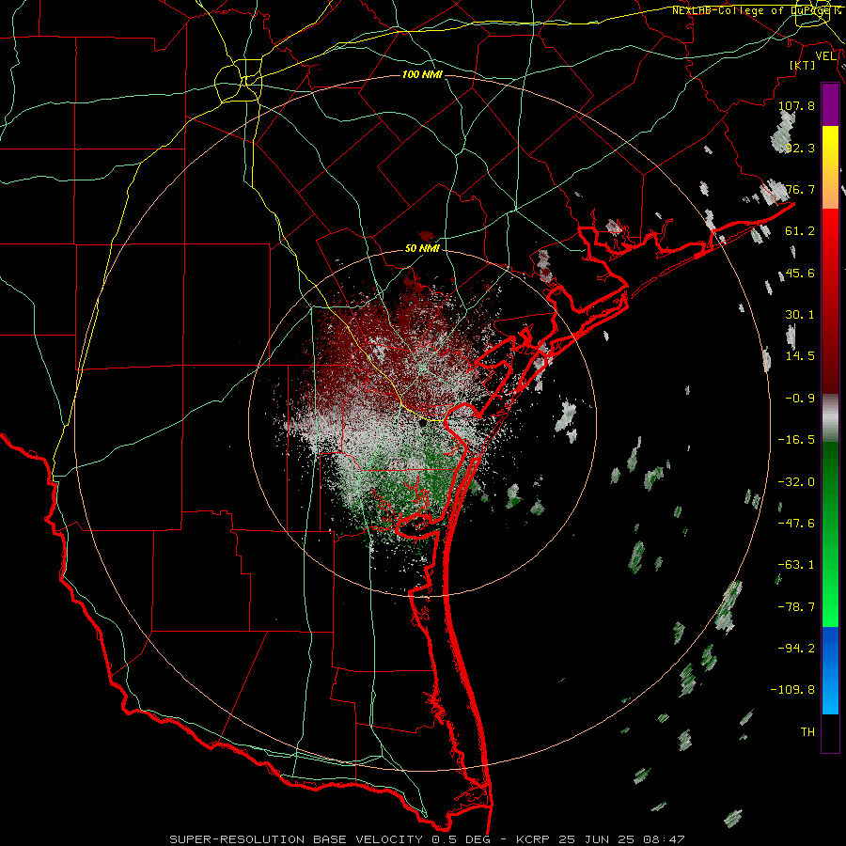Click the 'KCRP 25 JUN 25 08:47' timestamp
This screenshot has width=846, height=846.
(x=601, y=839)
